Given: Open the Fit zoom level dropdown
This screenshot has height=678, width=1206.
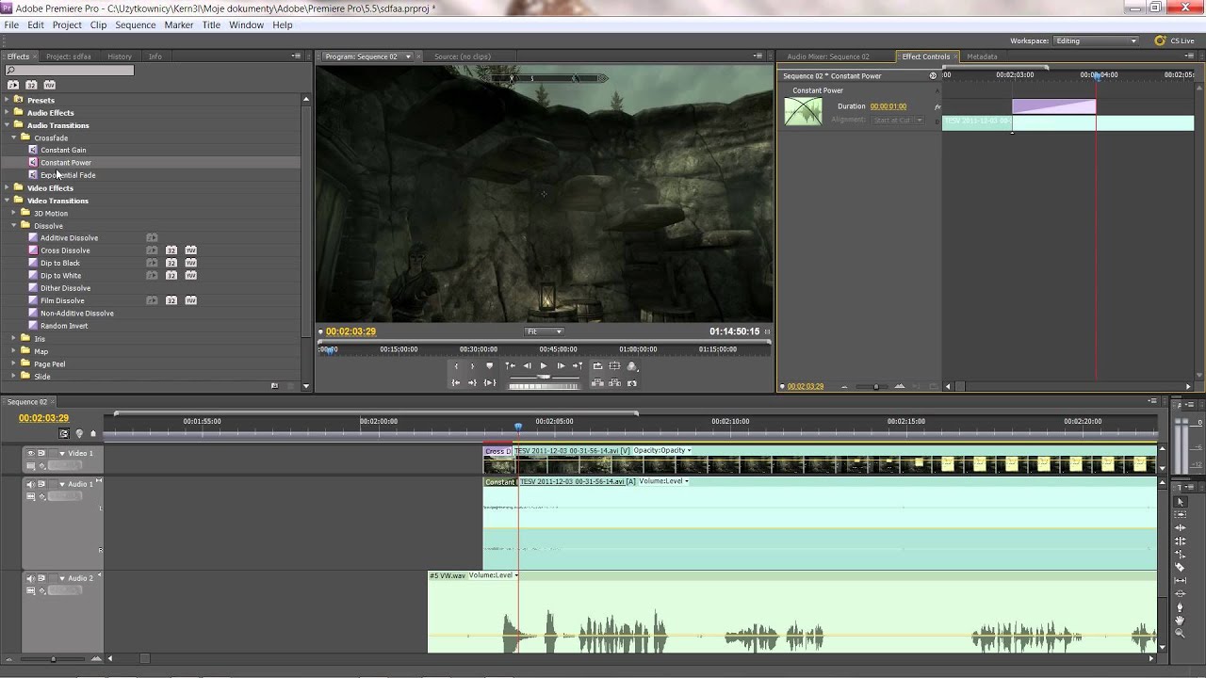Looking at the screenshot, I should click(x=545, y=331).
